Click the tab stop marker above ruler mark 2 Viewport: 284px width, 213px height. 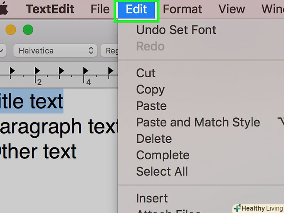tap(37, 71)
